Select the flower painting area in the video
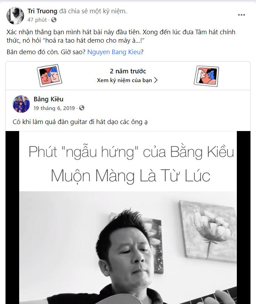 (x=208, y=231)
